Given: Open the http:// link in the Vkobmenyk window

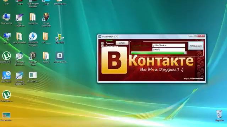Looking at the screenshot, I should click(193, 78).
